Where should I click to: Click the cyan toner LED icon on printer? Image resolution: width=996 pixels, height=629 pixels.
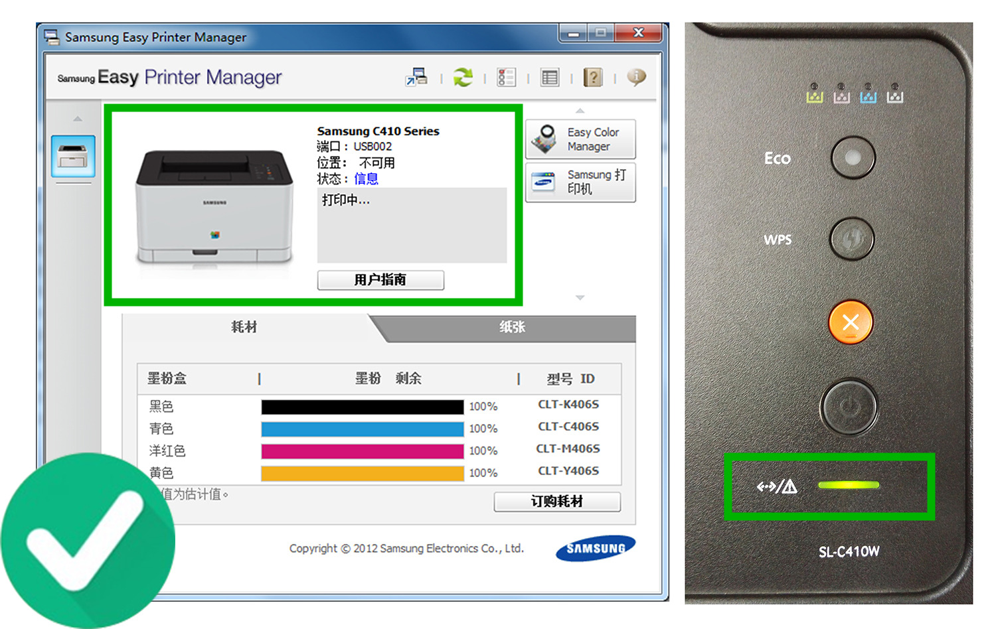tap(868, 94)
